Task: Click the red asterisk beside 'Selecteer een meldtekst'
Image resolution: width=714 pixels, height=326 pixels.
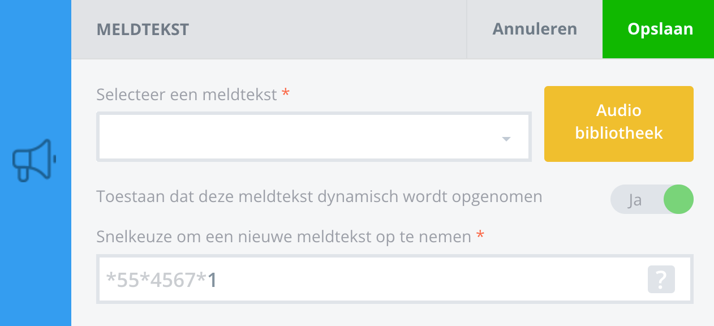Action: (x=285, y=93)
